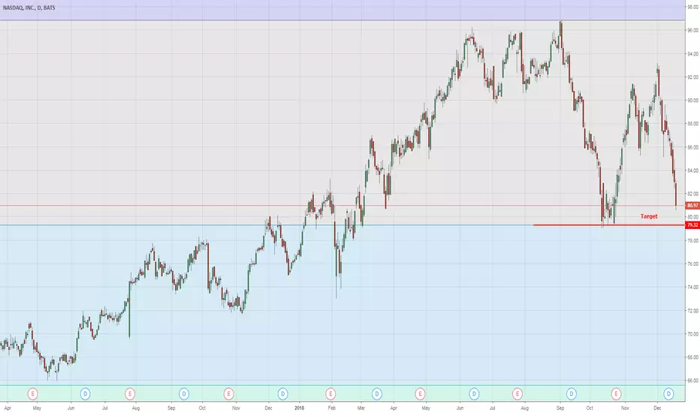Click the 68.00 price axis label

pos(692,357)
